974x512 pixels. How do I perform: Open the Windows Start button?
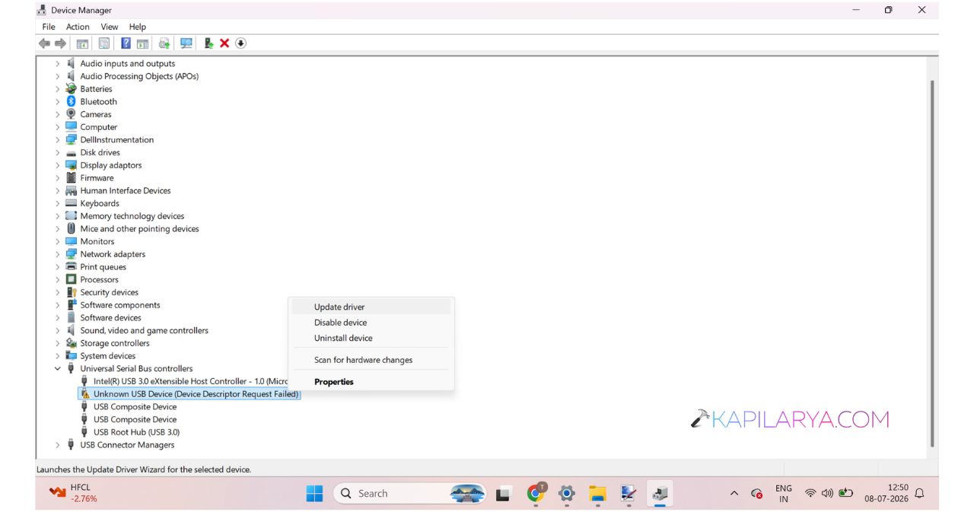point(314,494)
